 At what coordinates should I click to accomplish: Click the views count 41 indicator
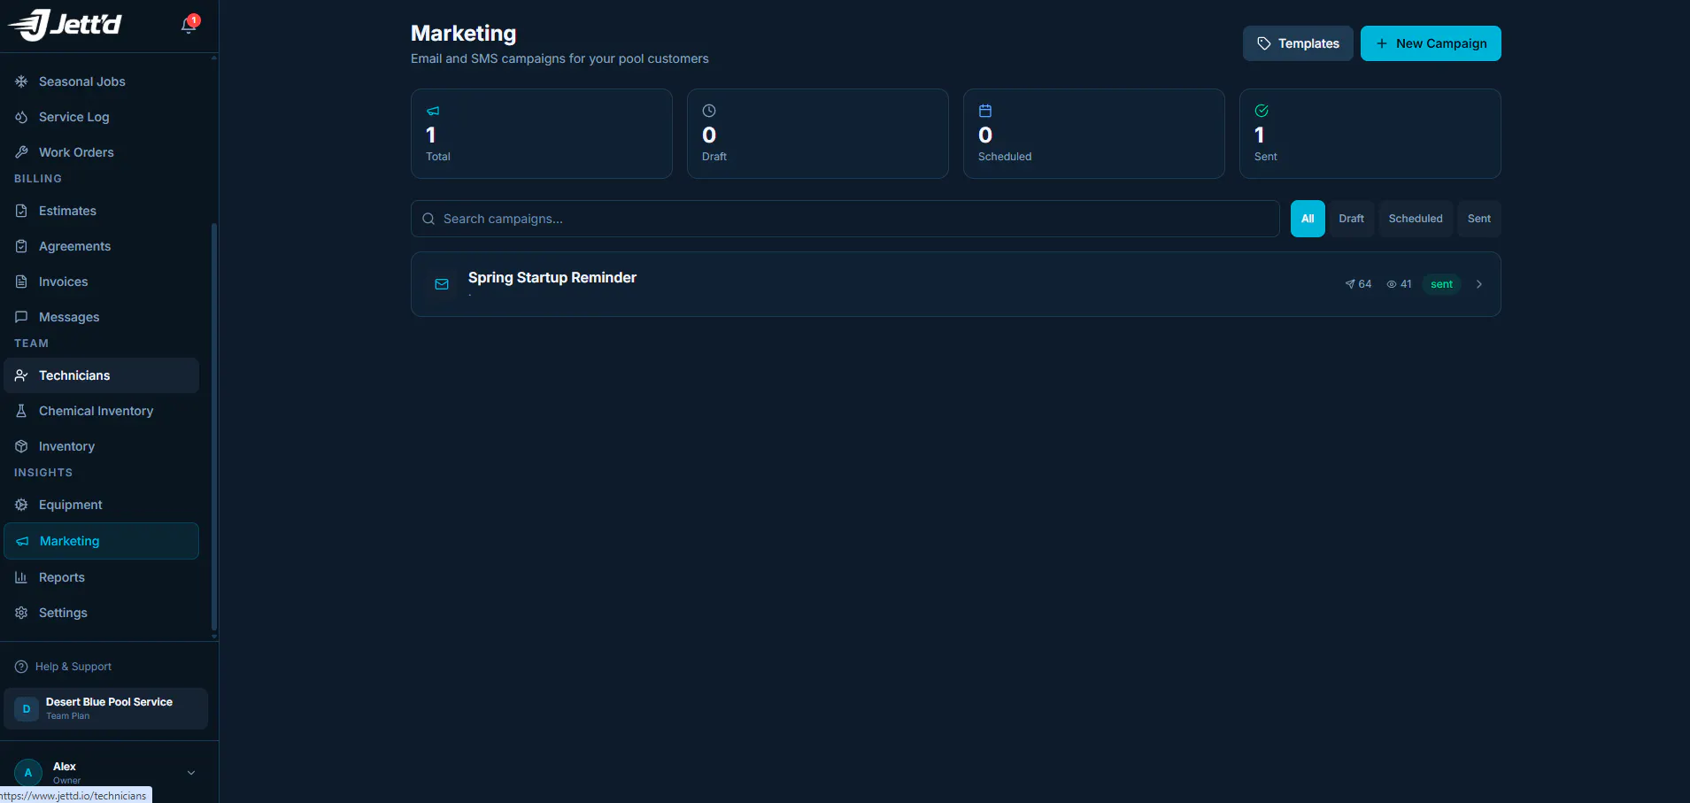coord(1399,284)
